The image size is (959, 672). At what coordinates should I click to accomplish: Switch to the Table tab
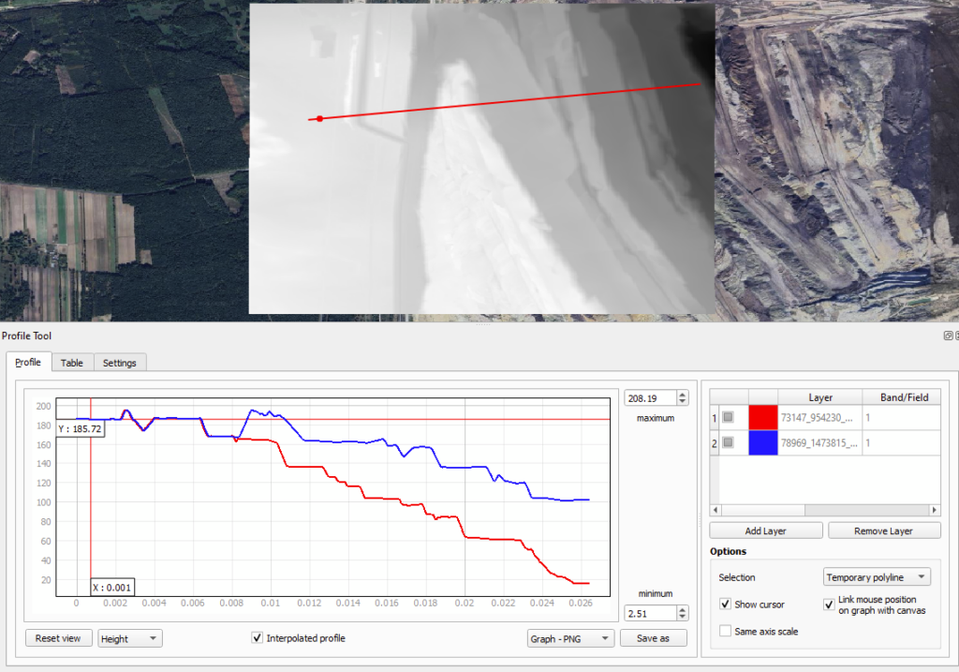pyautogui.click(x=71, y=363)
